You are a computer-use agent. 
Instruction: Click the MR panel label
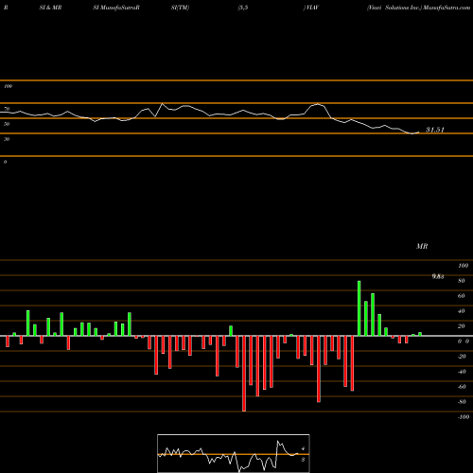click(x=422, y=246)
